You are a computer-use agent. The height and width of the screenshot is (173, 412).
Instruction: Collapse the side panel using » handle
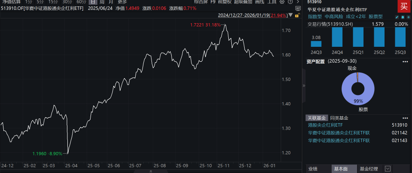(304, 86)
